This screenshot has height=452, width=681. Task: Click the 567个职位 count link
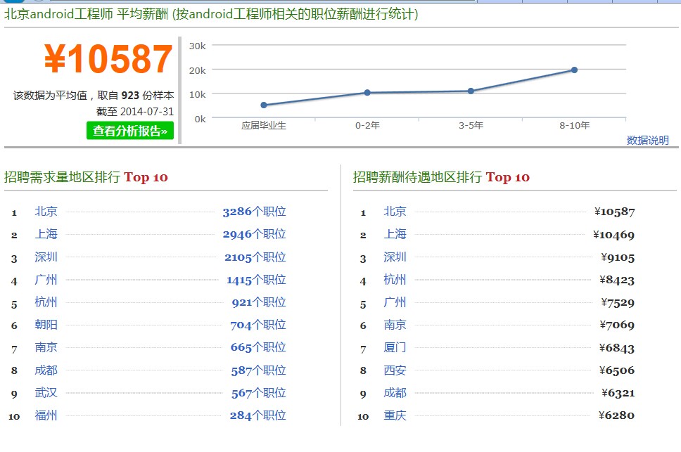pyautogui.click(x=258, y=392)
